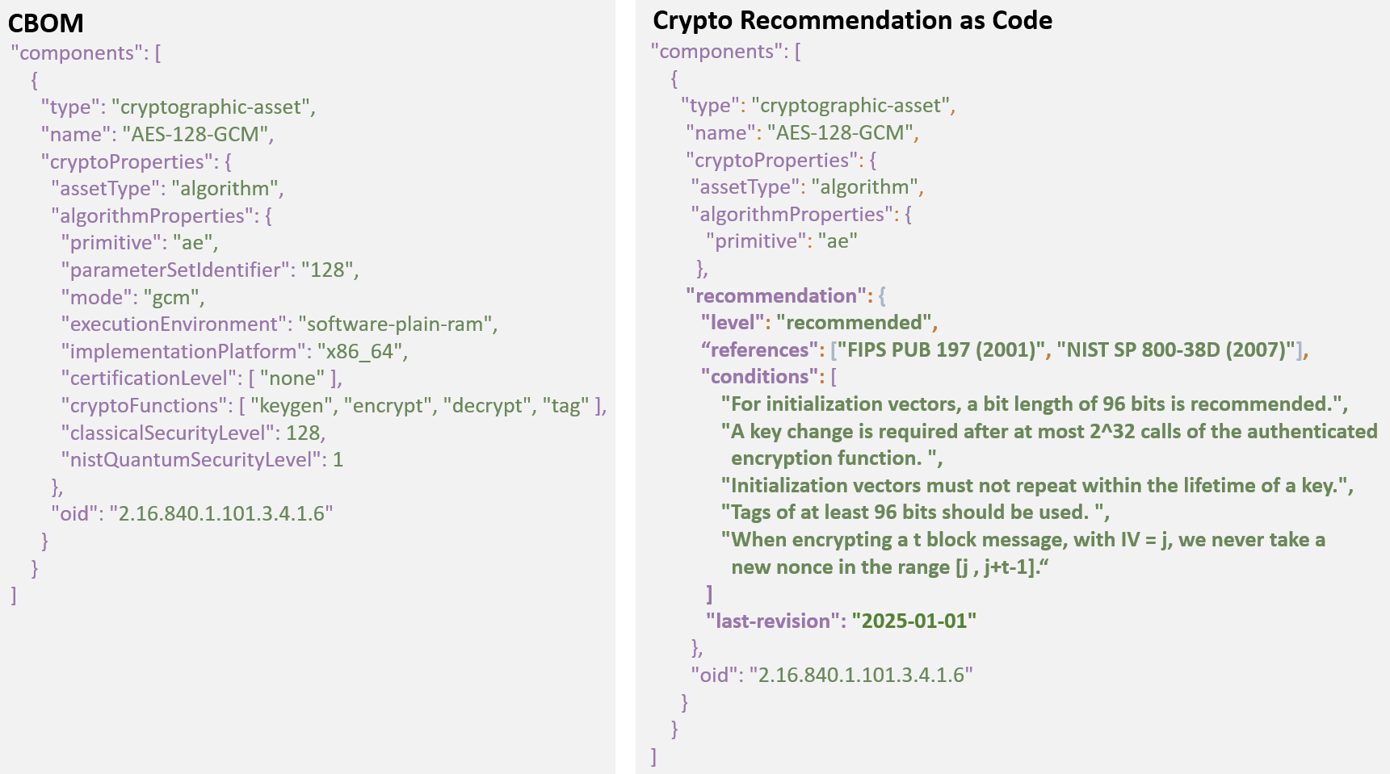Viewport: 1390px width, 774px height.
Task: Click the oid value in CBOM panel
Action: 220,514
